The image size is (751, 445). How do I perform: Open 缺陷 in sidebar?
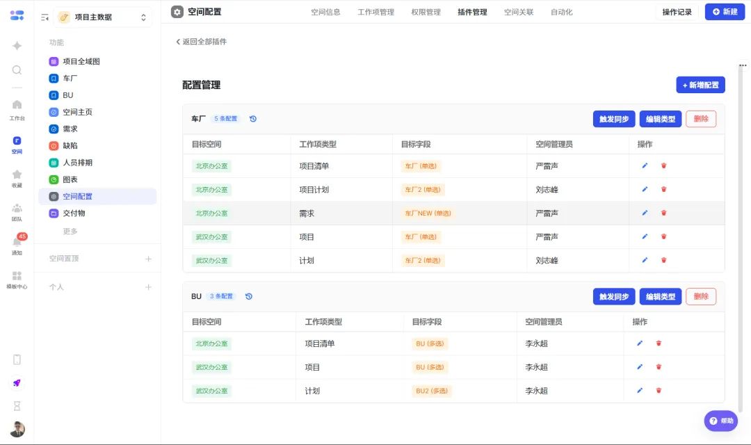pyautogui.click(x=98, y=145)
